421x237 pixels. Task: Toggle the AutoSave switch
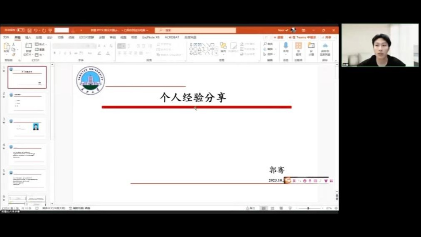coord(20,30)
